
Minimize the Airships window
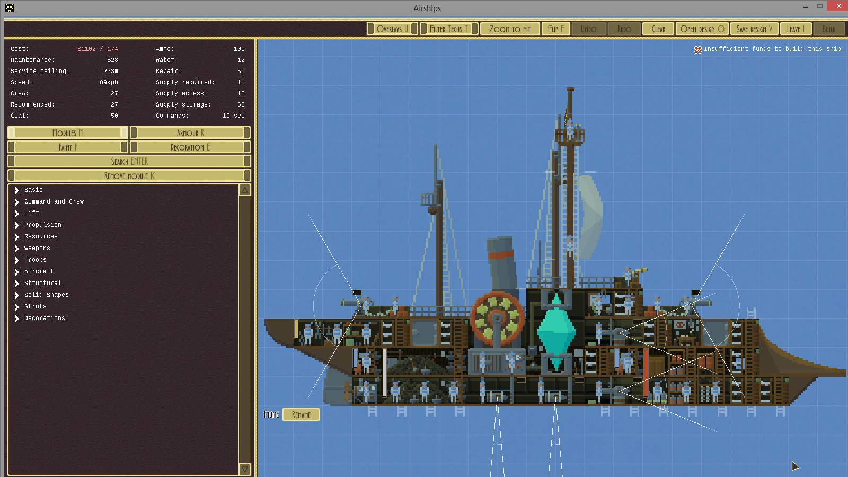(x=806, y=7)
